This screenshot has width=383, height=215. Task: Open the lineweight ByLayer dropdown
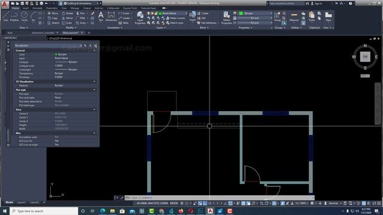click(x=255, y=18)
